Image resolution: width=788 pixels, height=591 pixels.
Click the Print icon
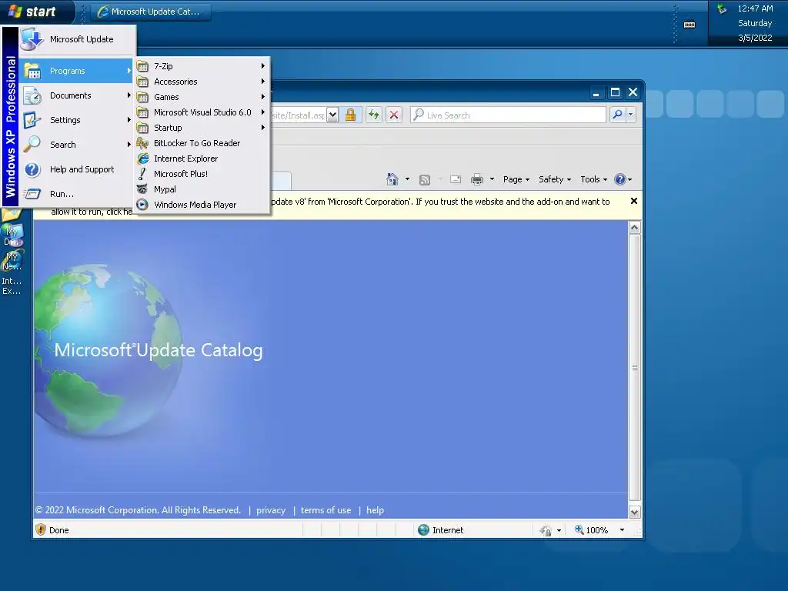pyautogui.click(x=477, y=179)
